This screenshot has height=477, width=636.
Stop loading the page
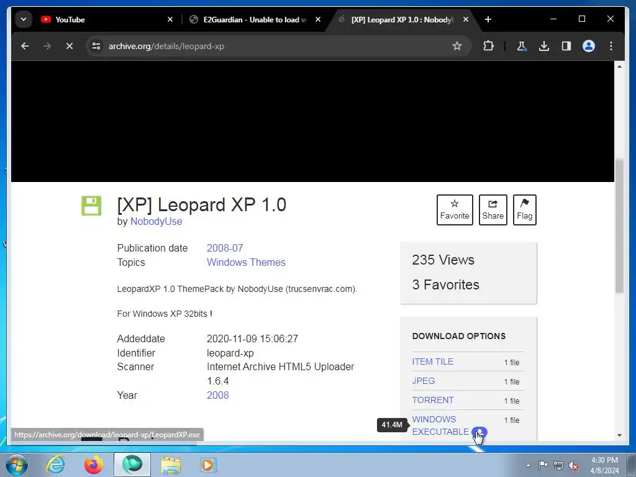[x=70, y=46]
